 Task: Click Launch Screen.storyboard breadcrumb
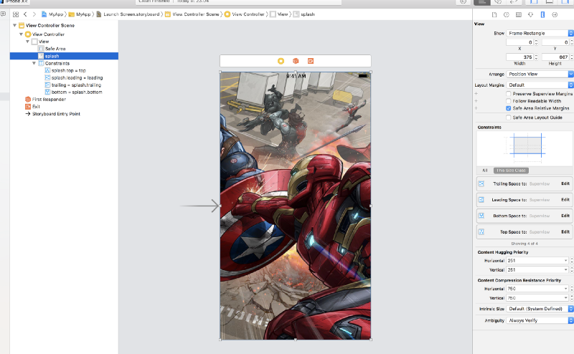(x=128, y=14)
